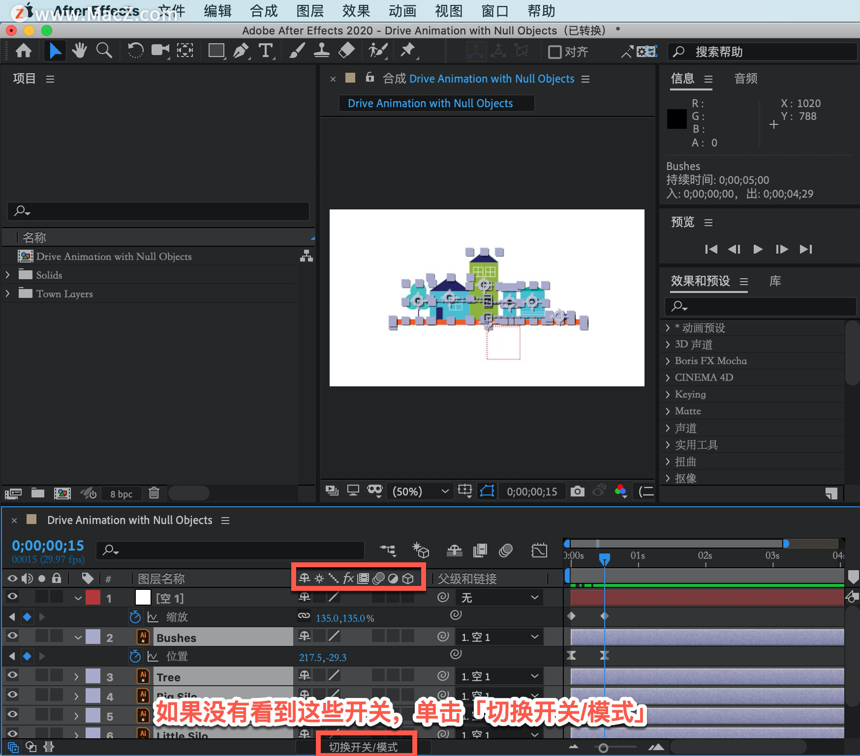Toggle the scale stopwatch on 空 1 layer

tap(135, 617)
